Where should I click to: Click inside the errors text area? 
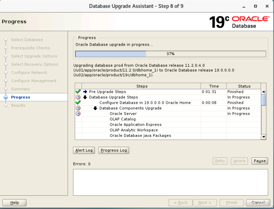(170, 182)
